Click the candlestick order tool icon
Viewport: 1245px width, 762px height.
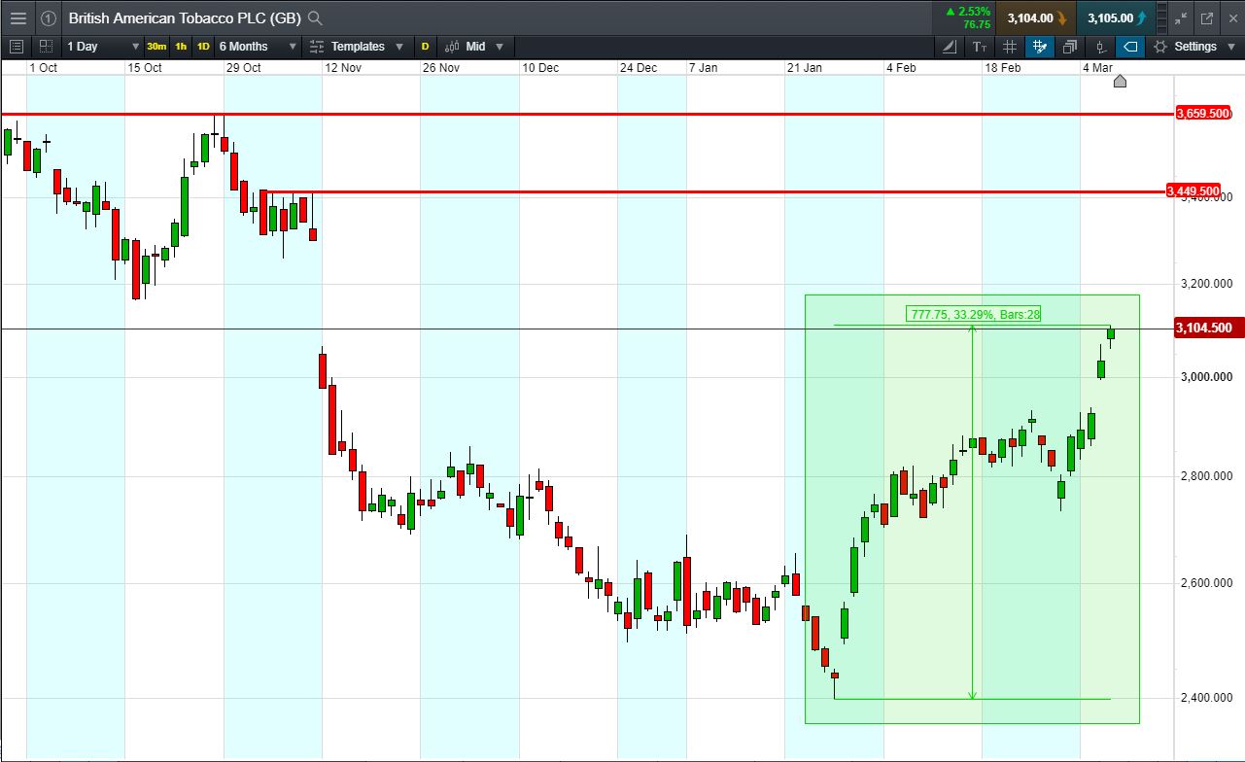tap(1100, 47)
